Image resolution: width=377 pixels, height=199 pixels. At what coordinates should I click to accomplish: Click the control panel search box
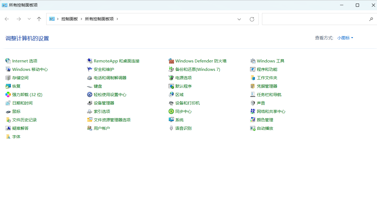point(319,19)
